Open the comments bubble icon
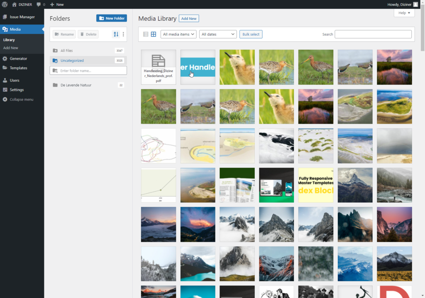The height and width of the screenshot is (298, 425). [39, 4]
